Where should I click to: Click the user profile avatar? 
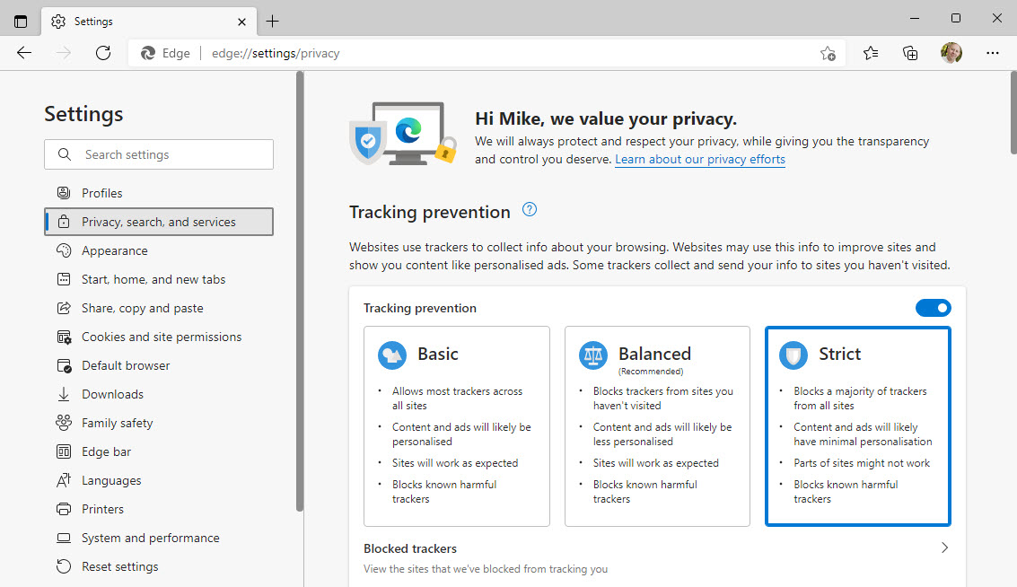click(951, 53)
